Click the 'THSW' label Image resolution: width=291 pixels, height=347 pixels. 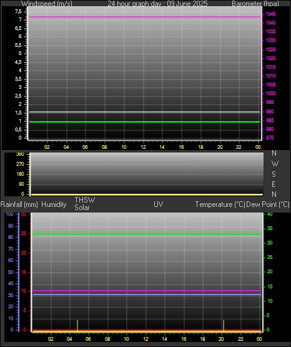[x=85, y=200]
